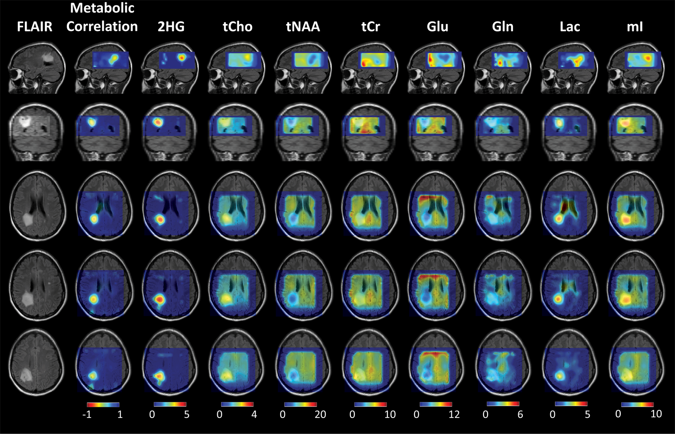Select the sagittal tCho map image
The height and width of the screenshot is (434, 675).
click(x=237, y=68)
